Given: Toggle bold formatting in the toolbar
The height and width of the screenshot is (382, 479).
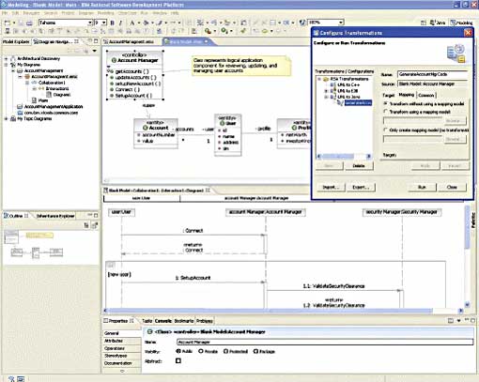Looking at the screenshot, I should tap(112, 23).
